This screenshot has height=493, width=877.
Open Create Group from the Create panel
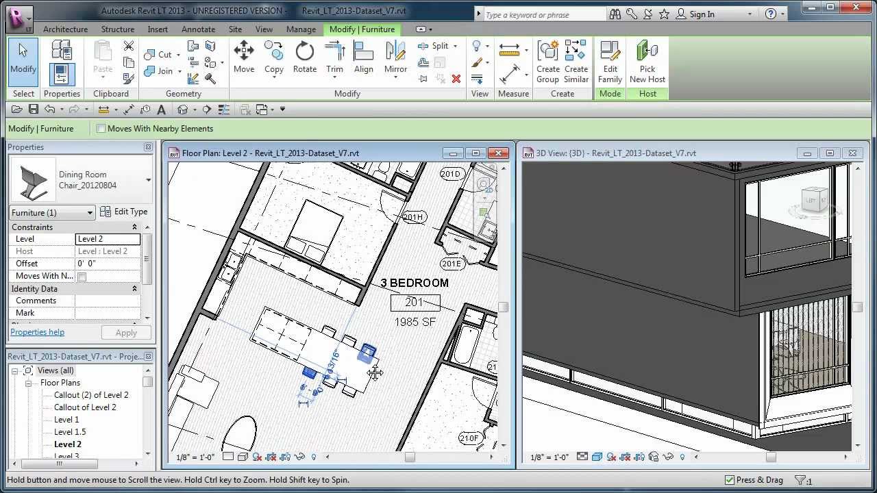click(x=547, y=60)
